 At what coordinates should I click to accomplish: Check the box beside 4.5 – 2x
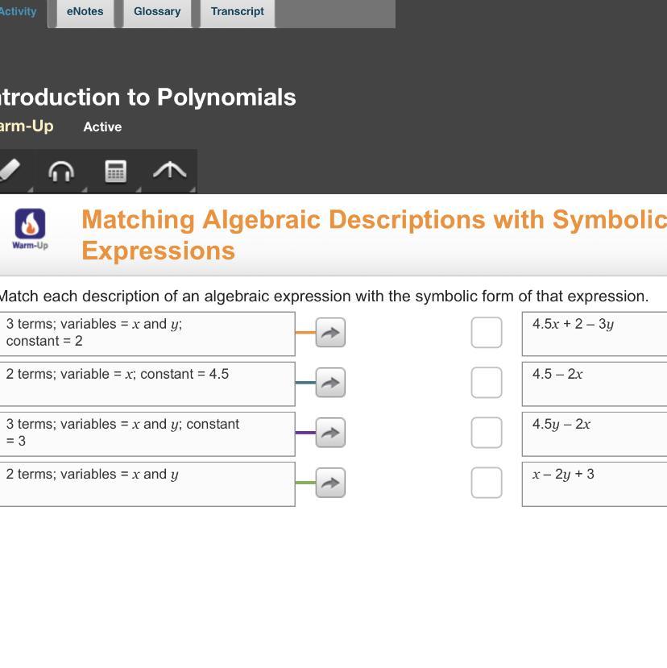coord(487,383)
